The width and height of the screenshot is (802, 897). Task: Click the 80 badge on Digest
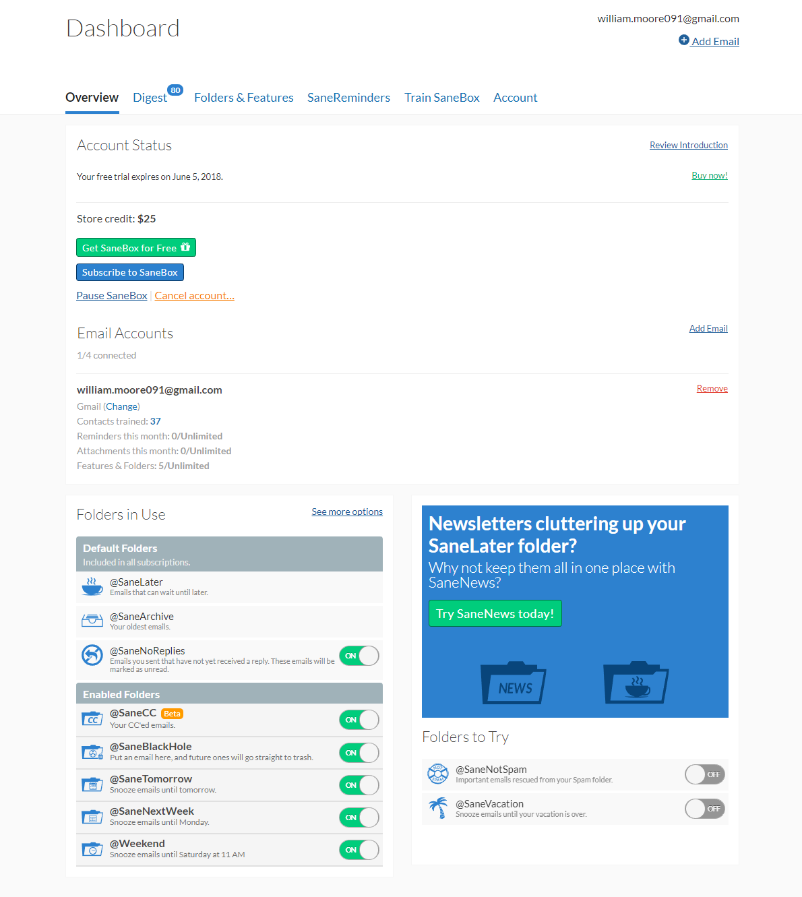tap(175, 90)
